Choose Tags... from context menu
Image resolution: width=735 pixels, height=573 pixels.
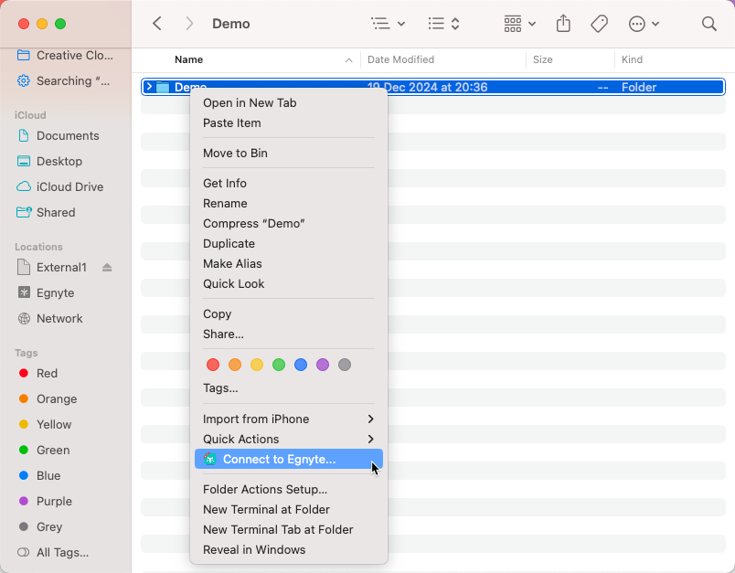(289, 387)
